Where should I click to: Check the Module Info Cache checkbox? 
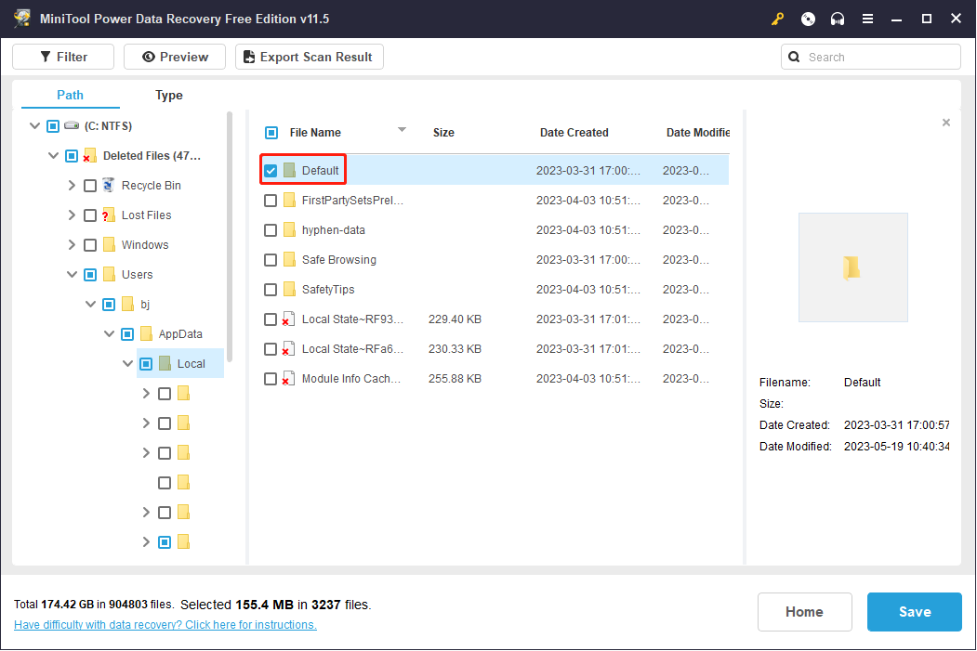click(271, 379)
